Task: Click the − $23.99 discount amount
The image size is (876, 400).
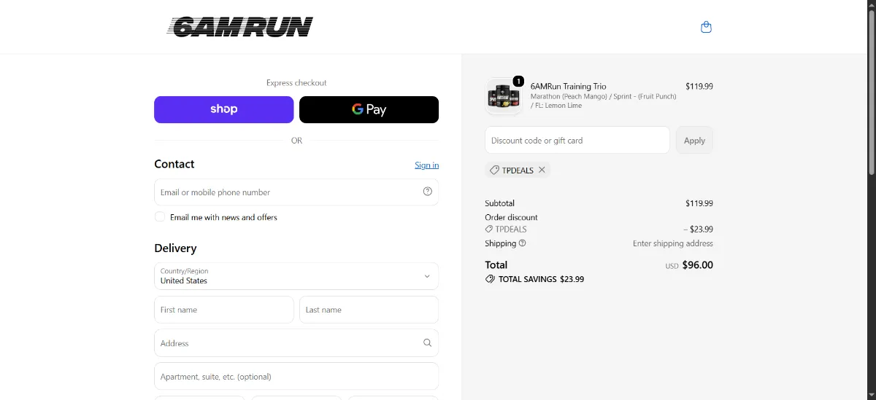Action: (698, 230)
